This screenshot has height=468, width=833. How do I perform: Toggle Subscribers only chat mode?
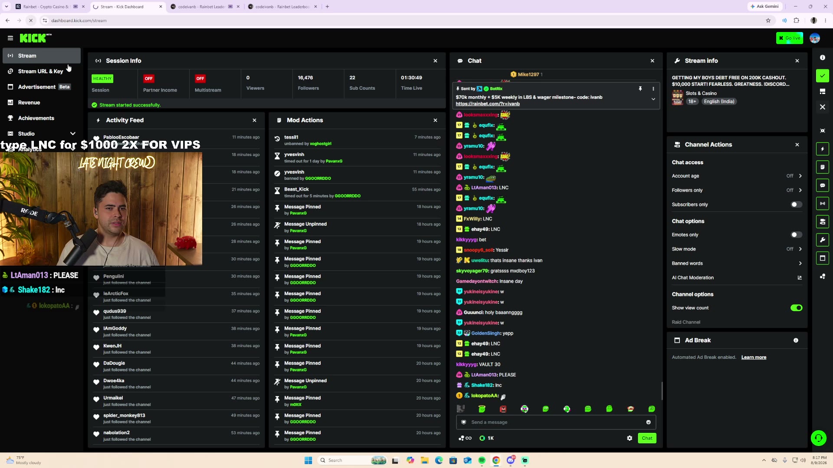(x=797, y=205)
